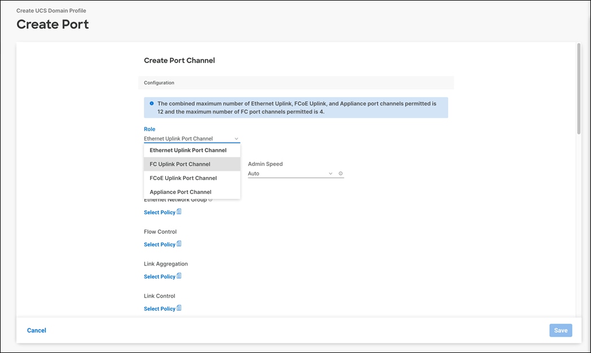Viewport: 591px width, 353px height.
Task: Expand the Admin Speed dropdown
Action: pos(330,173)
